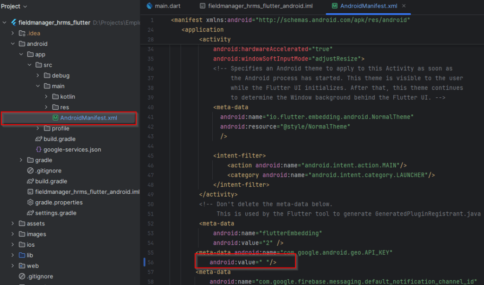Click the assets folder icon
The height and width of the screenshot is (285, 484).
[x=22, y=223]
